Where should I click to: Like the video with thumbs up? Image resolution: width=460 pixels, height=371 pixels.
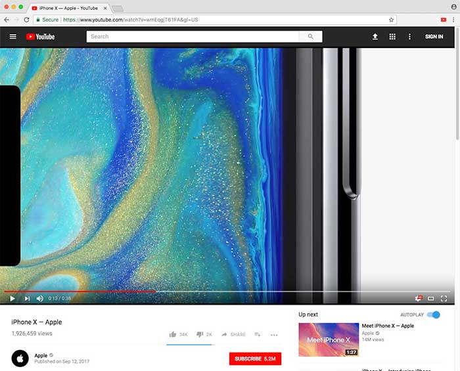point(173,334)
